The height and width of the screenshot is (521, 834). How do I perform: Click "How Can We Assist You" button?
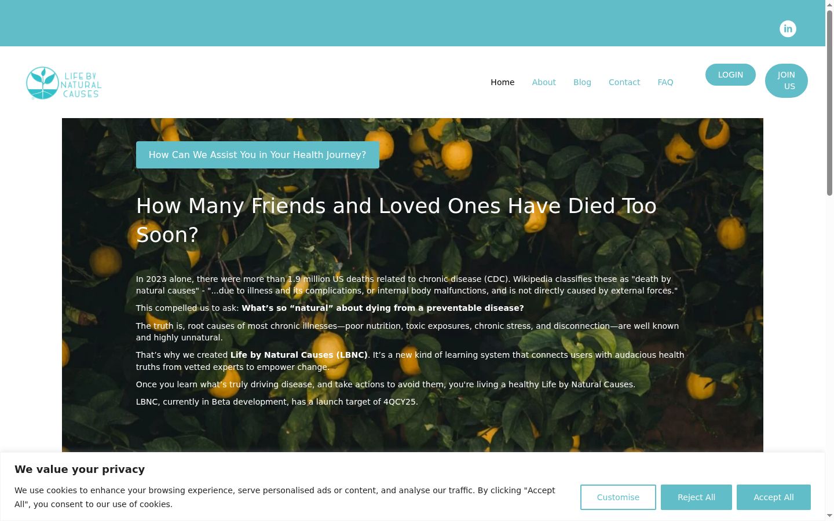(258, 155)
